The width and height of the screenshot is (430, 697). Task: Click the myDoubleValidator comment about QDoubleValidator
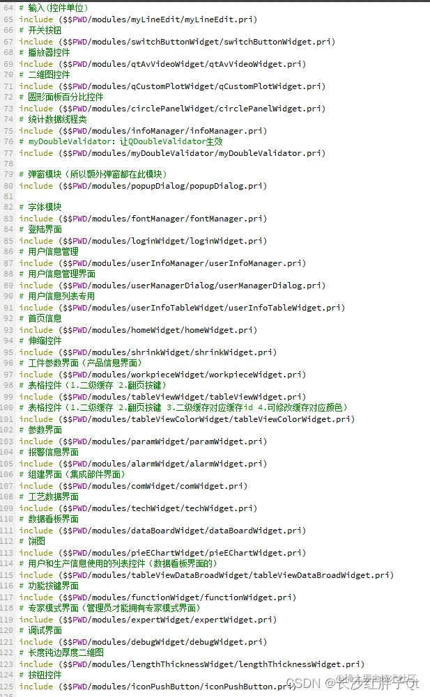tap(121, 141)
